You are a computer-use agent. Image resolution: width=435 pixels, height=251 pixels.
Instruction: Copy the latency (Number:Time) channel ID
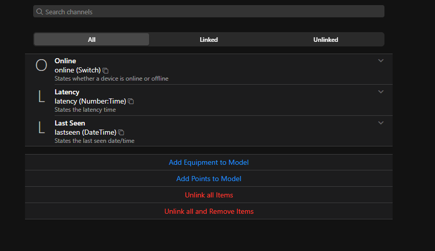tap(131, 102)
